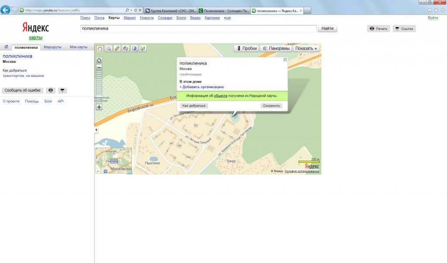
Task: Expand the еще services menu
Action: pyautogui.click(x=227, y=17)
